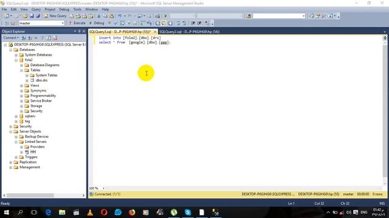Click the Save icon in toolbar
The width and height of the screenshot is (389, 218).
tap(32, 16)
